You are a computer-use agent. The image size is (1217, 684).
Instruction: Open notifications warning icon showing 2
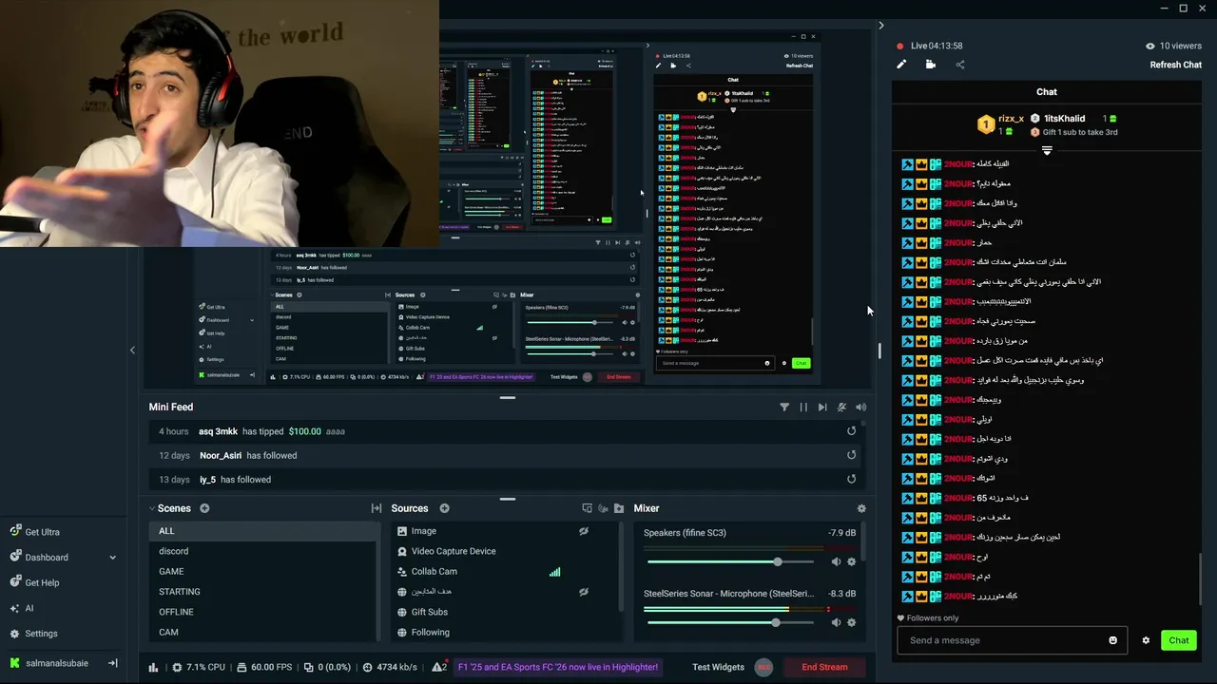coord(439,667)
